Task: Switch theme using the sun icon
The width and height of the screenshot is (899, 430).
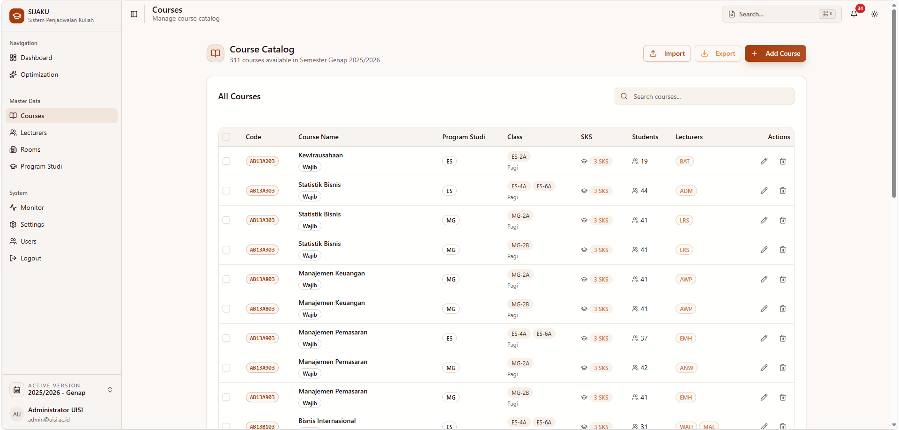Action: 875,14
